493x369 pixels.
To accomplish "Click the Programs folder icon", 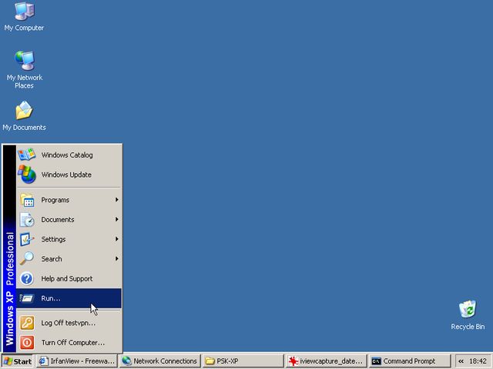I will click(x=28, y=200).
